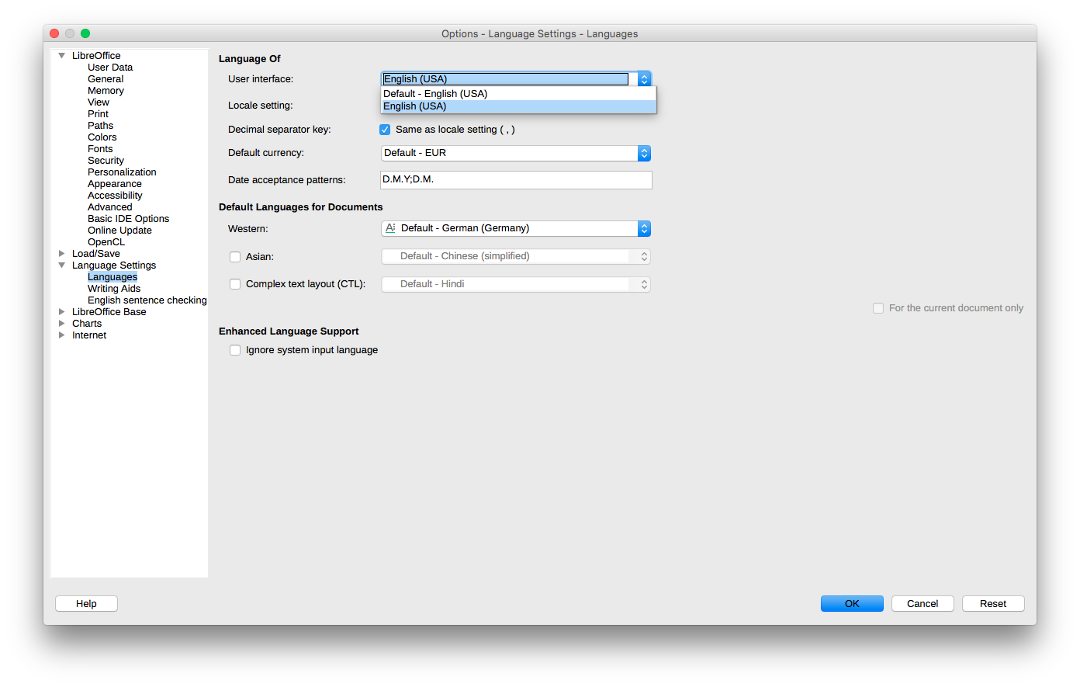This screenshot has height=687, width=1080.
Task: Enable Complex text layout (CTL) checkbox
Action: (235, 284)
